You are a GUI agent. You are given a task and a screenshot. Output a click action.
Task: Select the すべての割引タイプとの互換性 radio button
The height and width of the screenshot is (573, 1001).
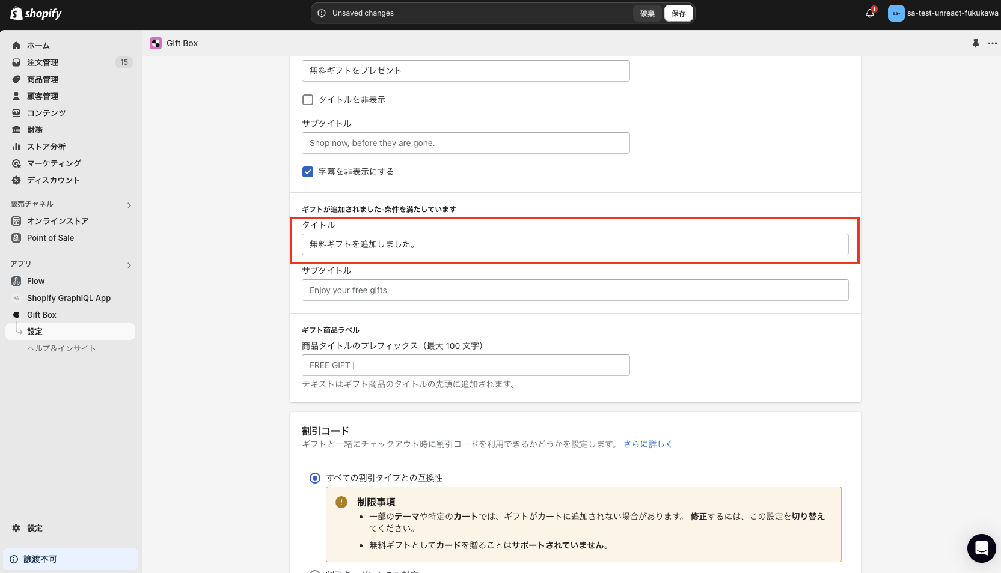(314, 477)
